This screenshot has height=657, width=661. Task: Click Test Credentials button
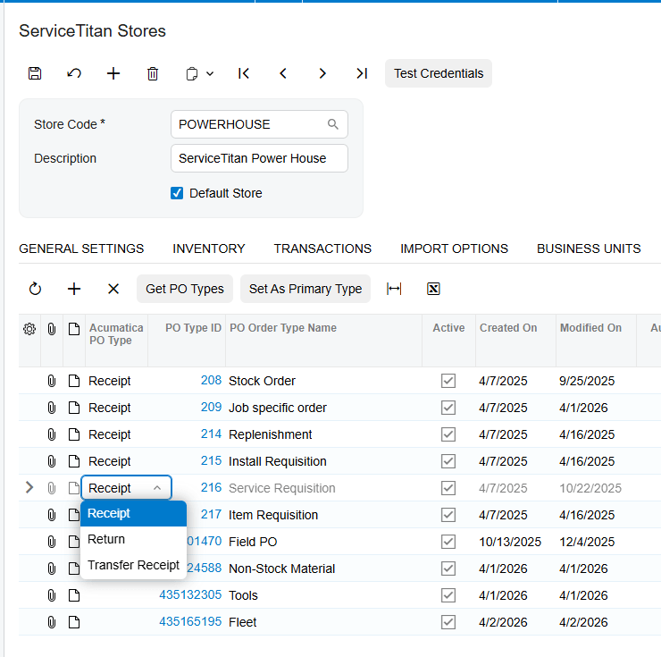click(439, 73)
